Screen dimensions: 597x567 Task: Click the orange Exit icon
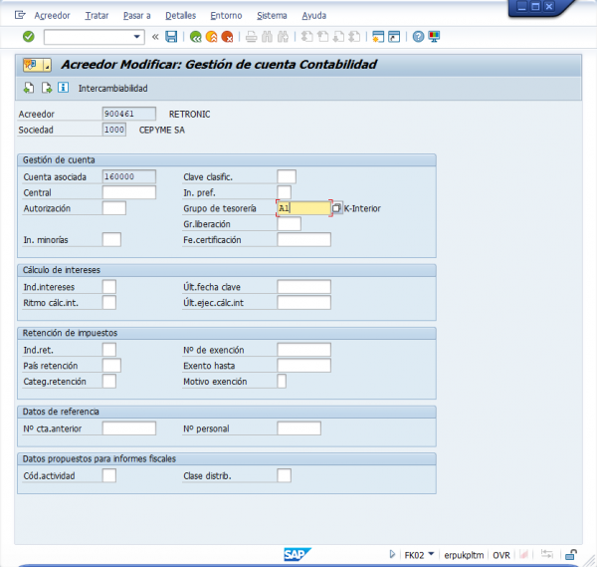pyautogui.click(x=211, y=37)
